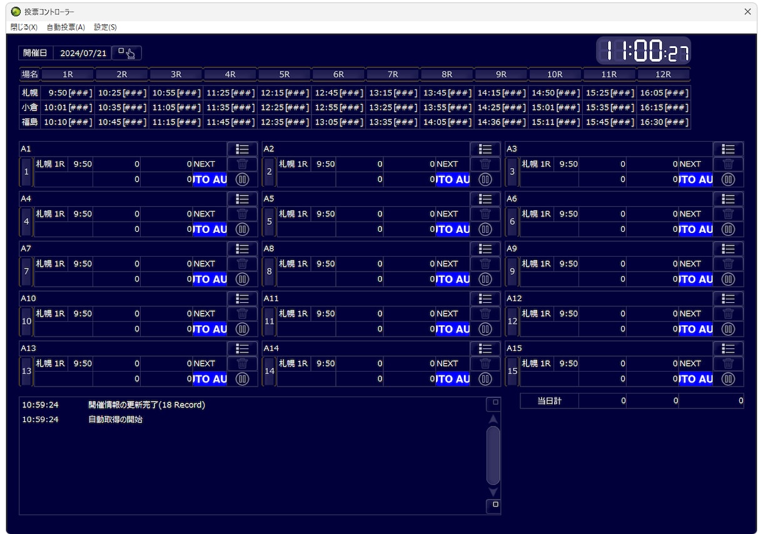This screenshot has width=763, height=534.
Task: Click the trash icon in panel A5
Action: coord(485,214)
